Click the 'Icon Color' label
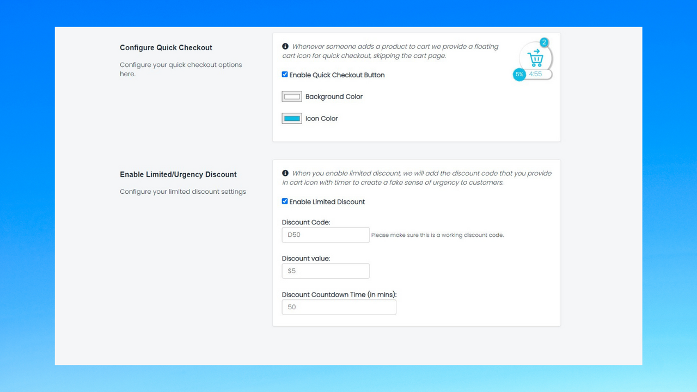The image size is (697, 392). pyautogui.click(x=322, y=119)
